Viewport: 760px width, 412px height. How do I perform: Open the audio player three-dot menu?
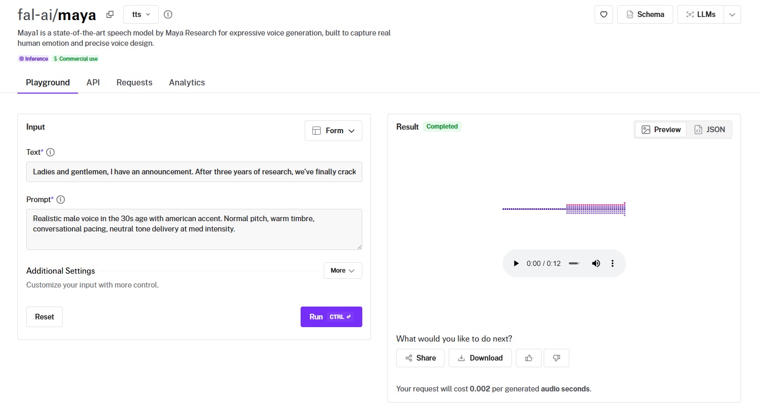click(x=612, y=263)
